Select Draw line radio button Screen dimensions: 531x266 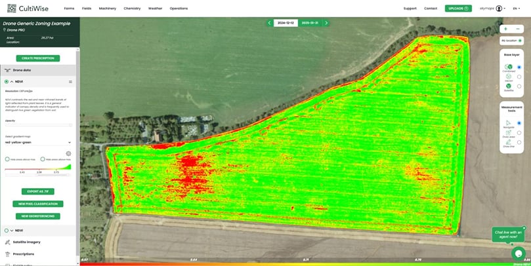pyautogui.click(x=519, y=142)
